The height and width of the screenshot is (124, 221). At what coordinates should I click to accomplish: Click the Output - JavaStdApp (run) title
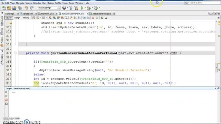pos(18,89)
